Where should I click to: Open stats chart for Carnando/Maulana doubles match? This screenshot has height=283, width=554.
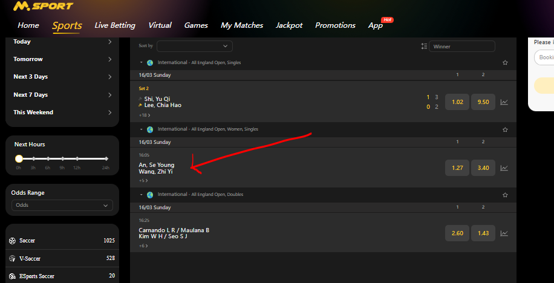504,233
